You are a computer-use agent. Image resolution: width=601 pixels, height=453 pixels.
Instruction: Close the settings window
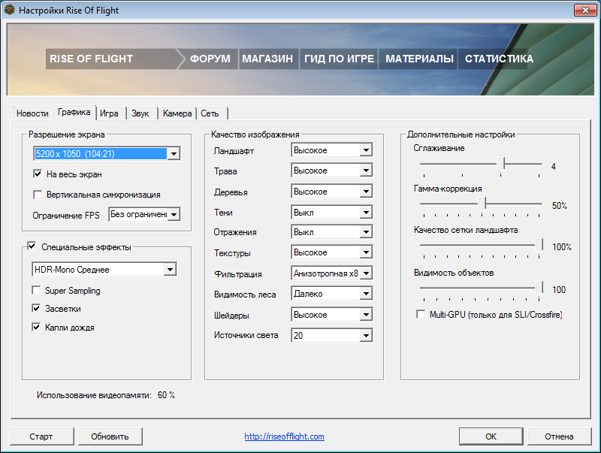tap(585, 11)
